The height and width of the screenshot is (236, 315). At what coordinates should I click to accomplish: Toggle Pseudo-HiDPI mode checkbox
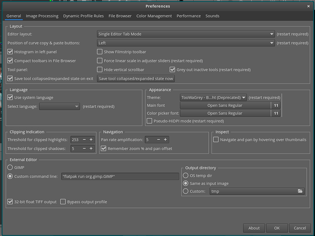point(150,121)
